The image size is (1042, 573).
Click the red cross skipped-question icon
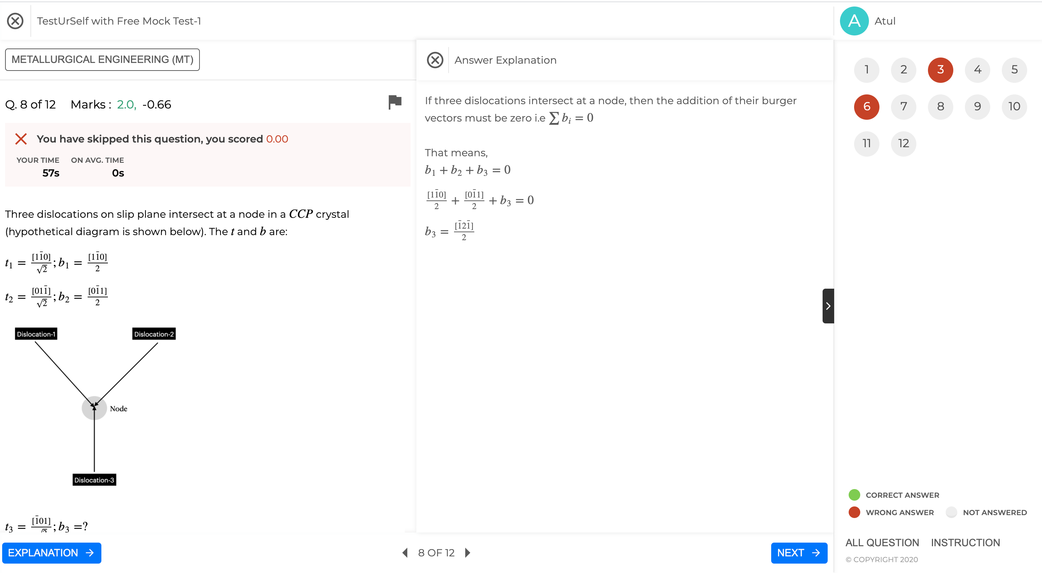pos(21,139)
